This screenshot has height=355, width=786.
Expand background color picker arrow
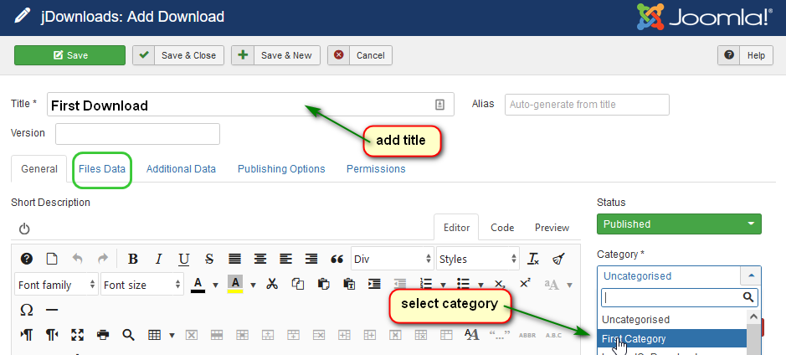point(253,285)
